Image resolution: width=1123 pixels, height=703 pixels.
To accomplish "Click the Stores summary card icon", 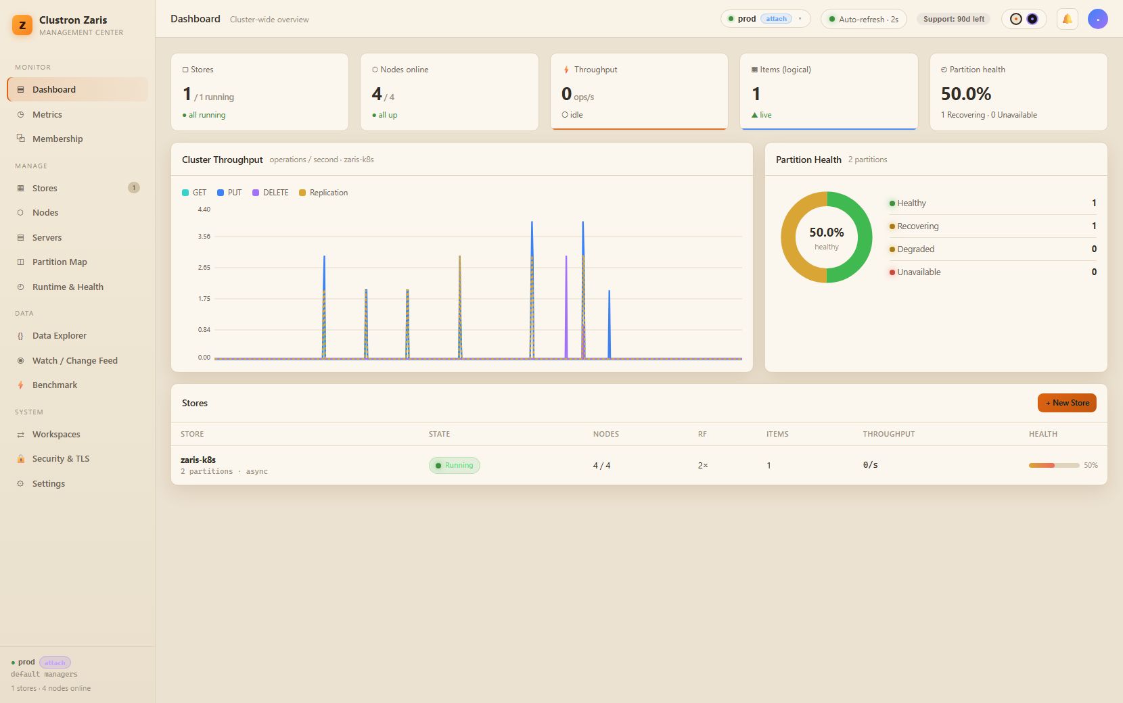I will pyautogui.click(x=185, y=70).
